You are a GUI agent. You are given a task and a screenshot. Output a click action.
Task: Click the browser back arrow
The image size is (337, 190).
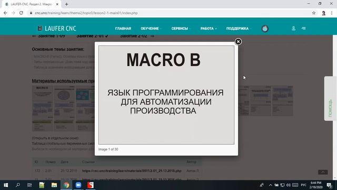tap(5, 13)
